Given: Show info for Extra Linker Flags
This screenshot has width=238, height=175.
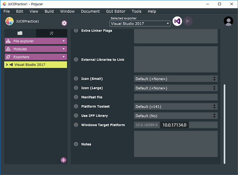Looking at the screenshot, I should click(x=76, y=30).
